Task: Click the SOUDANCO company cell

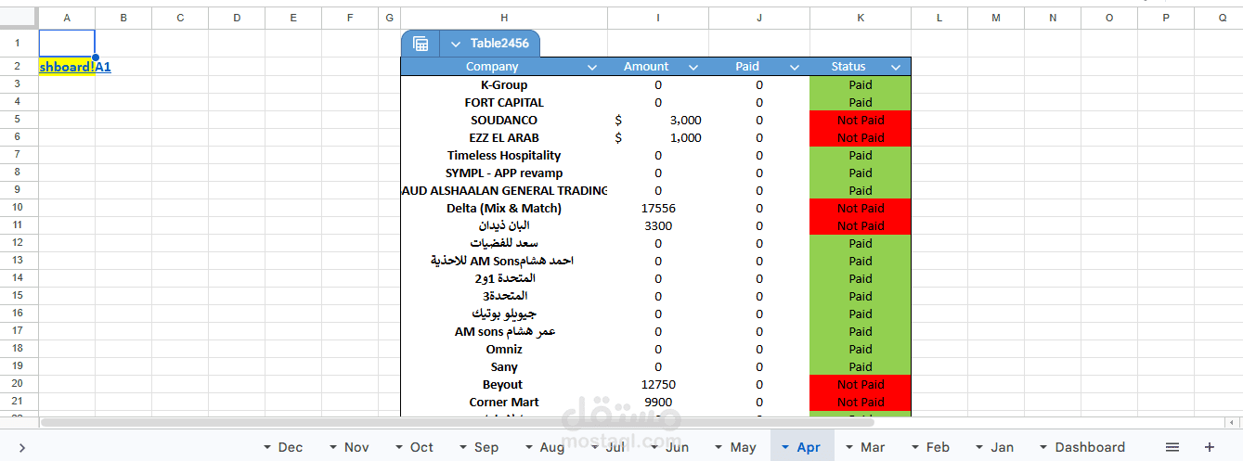Action: pos(504,120)
